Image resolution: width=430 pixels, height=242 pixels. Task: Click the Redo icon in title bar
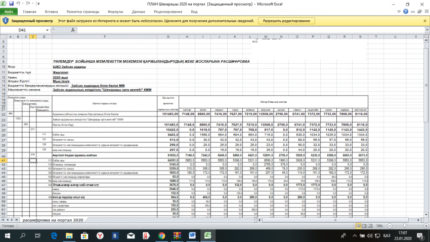click(28, 4)
